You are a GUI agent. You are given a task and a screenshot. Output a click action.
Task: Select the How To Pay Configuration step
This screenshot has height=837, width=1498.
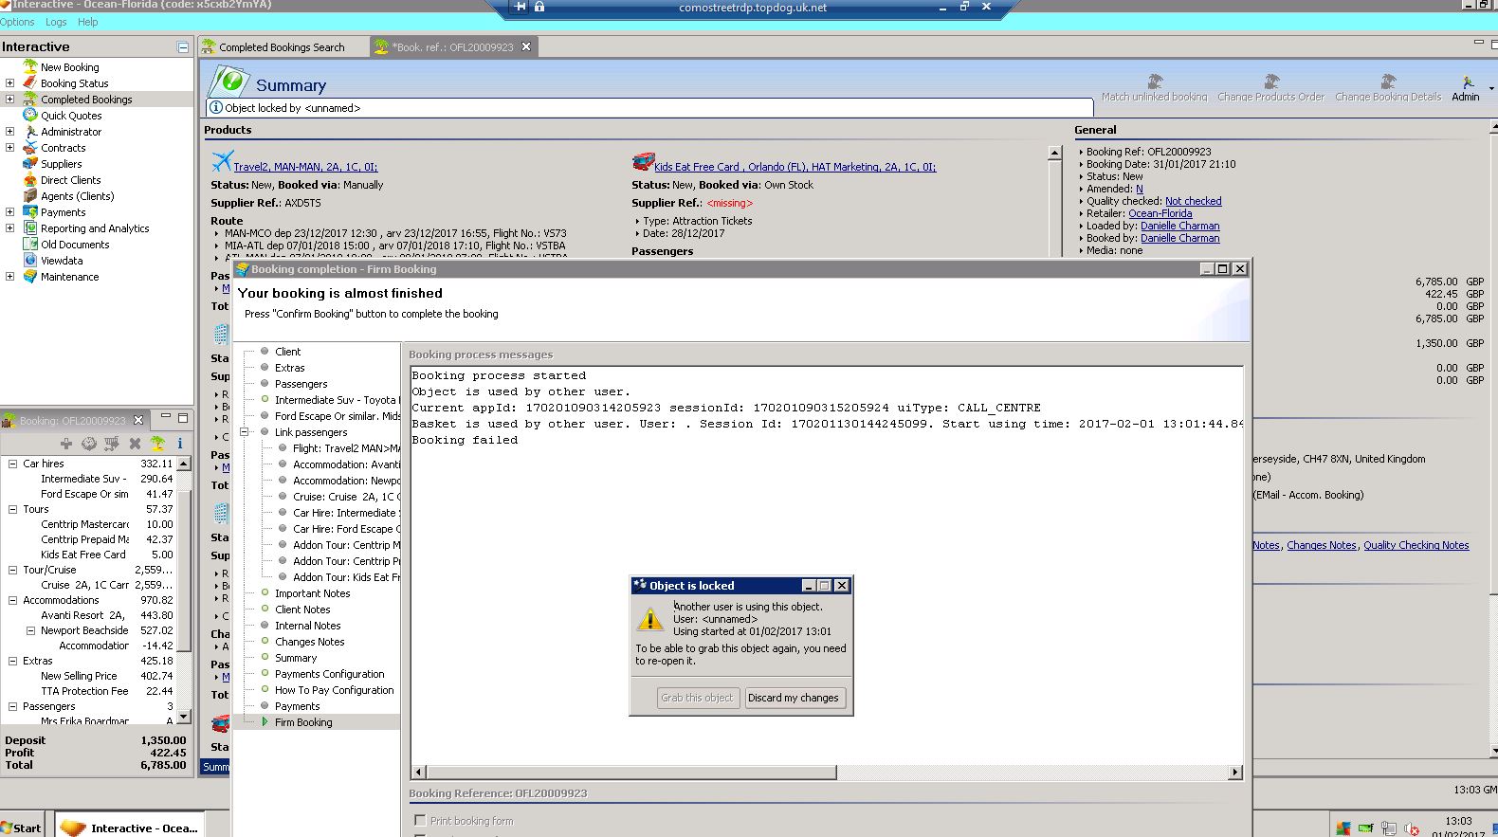click(335, 690)
